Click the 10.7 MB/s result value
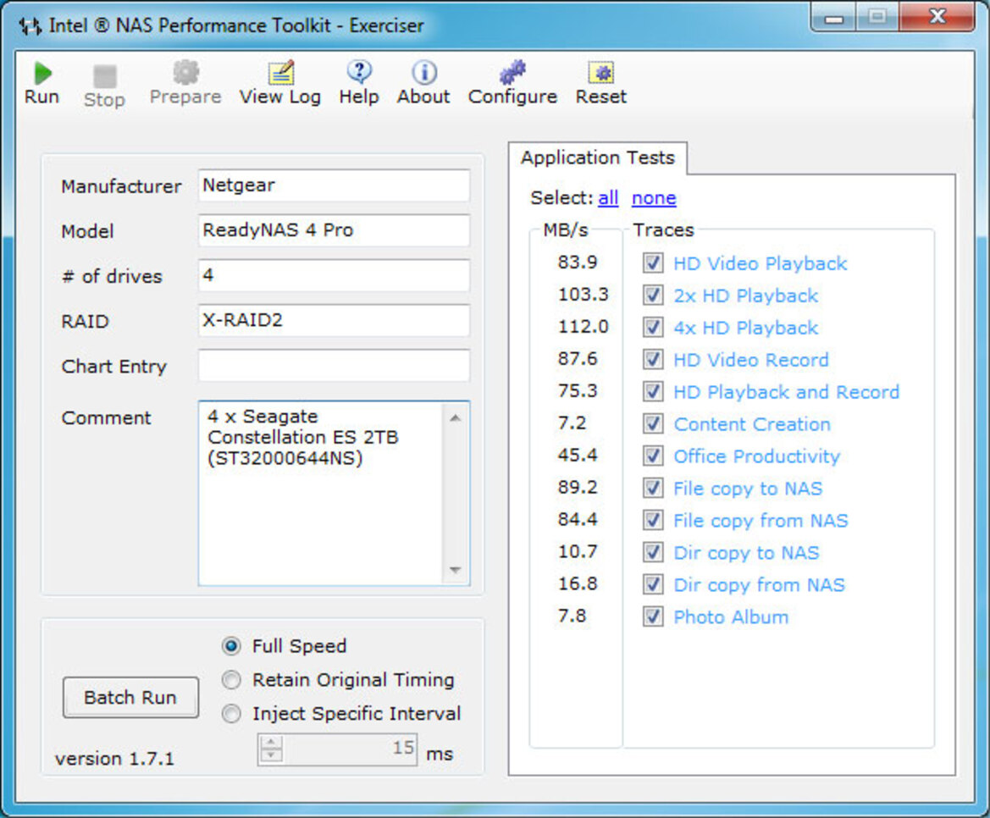 (x=577, y=551)
